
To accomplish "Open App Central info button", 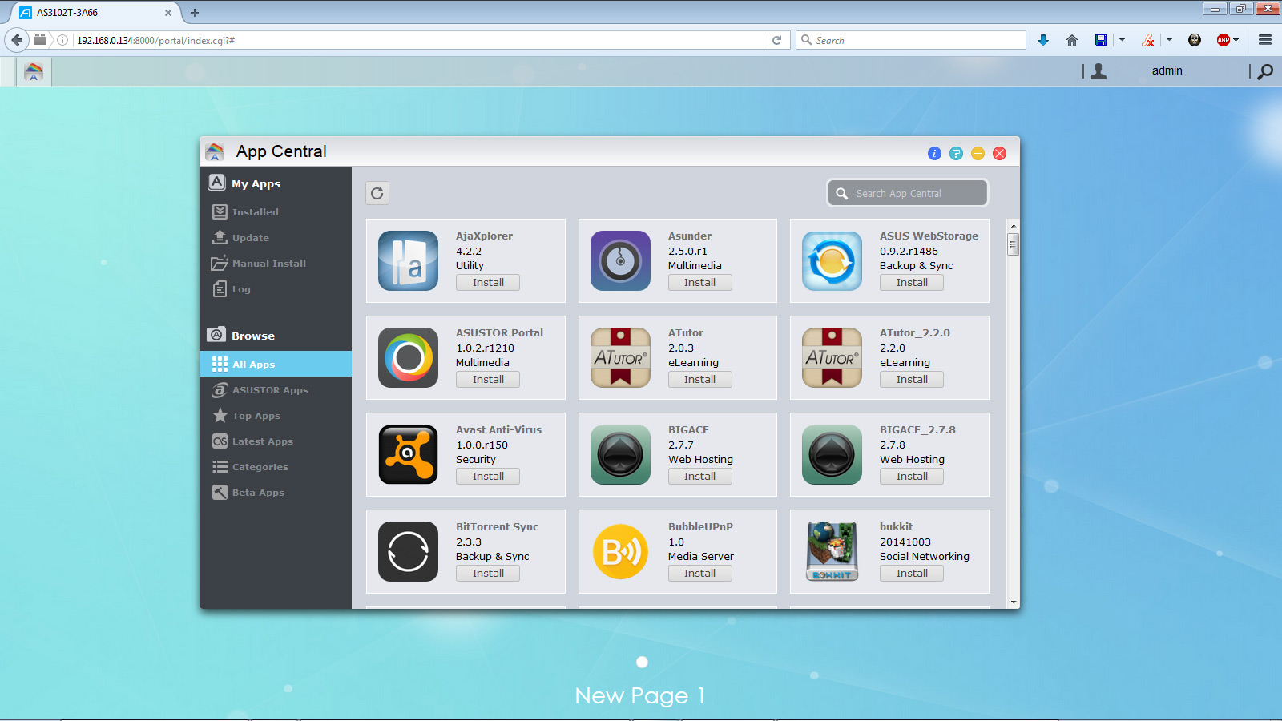I will click(x=934, y=153).
